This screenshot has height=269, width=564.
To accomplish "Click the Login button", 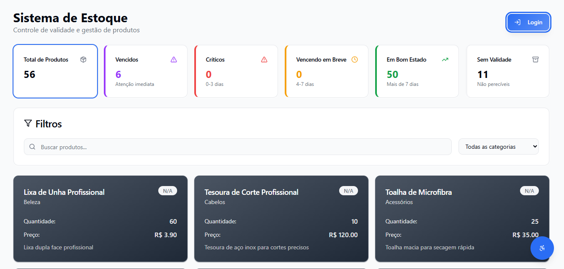I will click(x=528, y=22).
